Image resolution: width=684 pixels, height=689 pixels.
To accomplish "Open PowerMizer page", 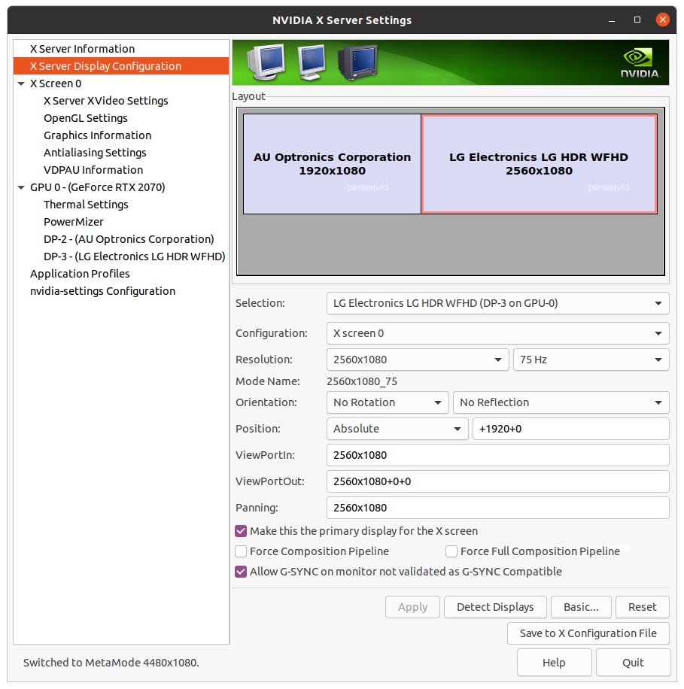I will point(74,222).
